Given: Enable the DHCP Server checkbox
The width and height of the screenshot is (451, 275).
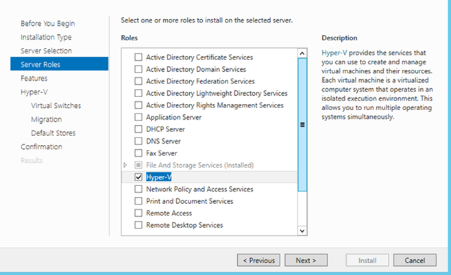Looking at the screenshot, I should 138,129.
